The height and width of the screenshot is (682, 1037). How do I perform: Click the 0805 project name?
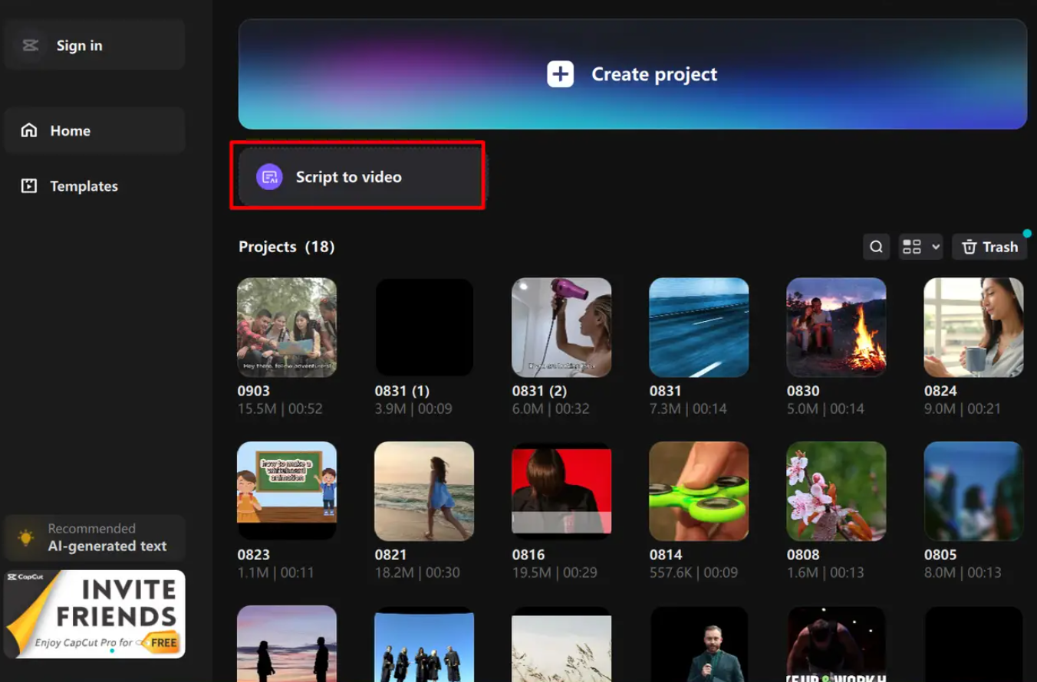[940, 555]
